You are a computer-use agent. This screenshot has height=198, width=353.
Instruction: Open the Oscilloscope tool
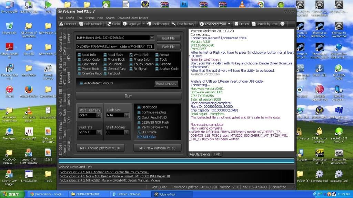[158, 24]
